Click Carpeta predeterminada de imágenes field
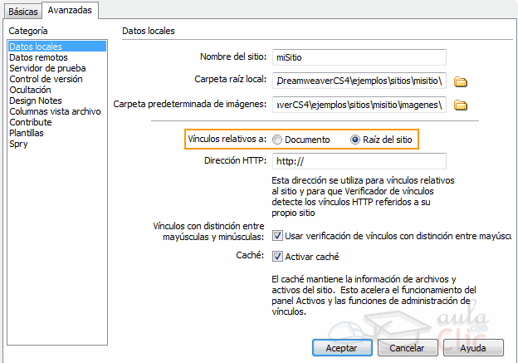 tap(359, 105)
